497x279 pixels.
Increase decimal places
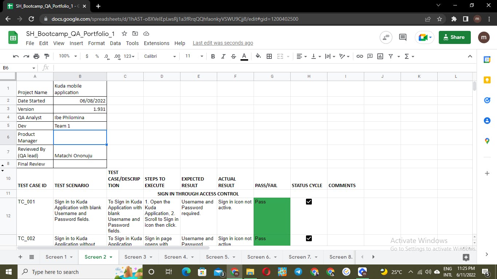click(x=117, y=56)
